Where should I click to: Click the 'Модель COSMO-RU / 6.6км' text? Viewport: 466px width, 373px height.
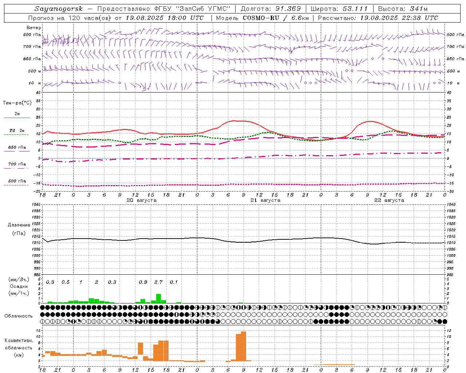[262, 18]
